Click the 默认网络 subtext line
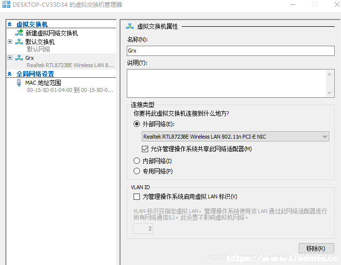Image resolution: width=341 pixels, height=265 pixels. click(38, 49)
